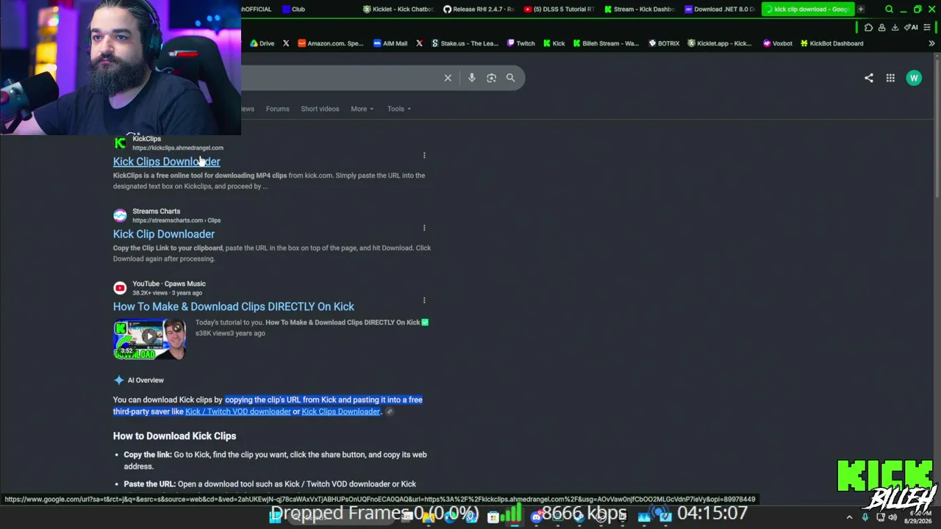Image resolution: width=941 pixels, height=529 pixels.
Task: Start a voice search with the microphone
Action: 472,78
